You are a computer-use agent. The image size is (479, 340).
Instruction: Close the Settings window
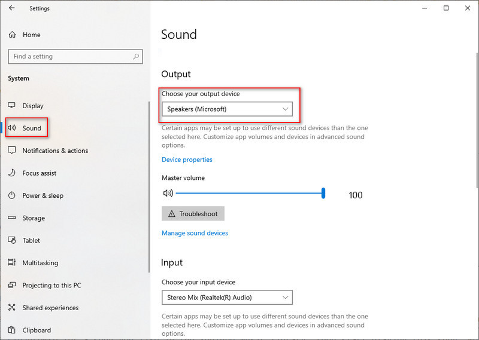pos(468,8)
